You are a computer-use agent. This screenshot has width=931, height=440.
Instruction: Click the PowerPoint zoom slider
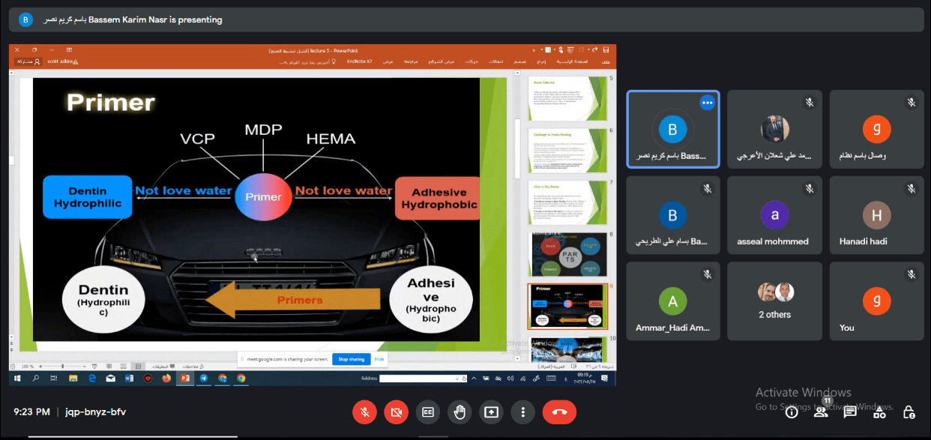tap(62, 366)
